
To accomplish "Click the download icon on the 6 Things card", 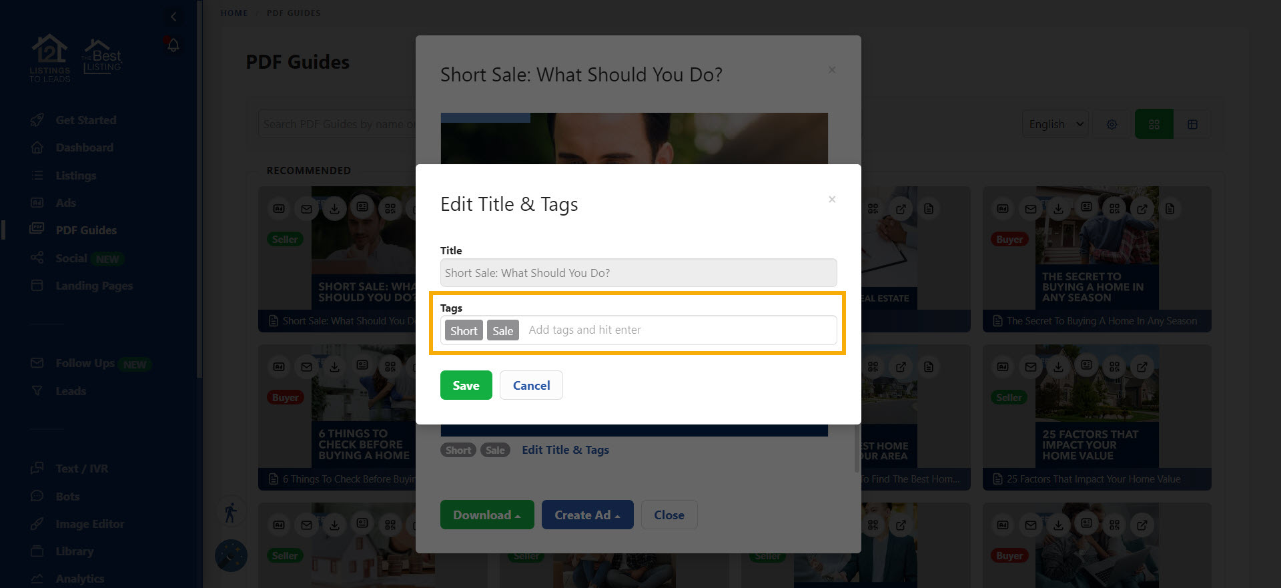I will [x=334, y=366].
